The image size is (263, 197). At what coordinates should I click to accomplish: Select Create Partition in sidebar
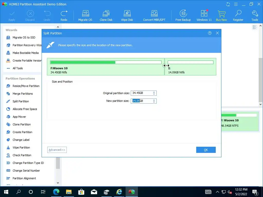point(19,132)
